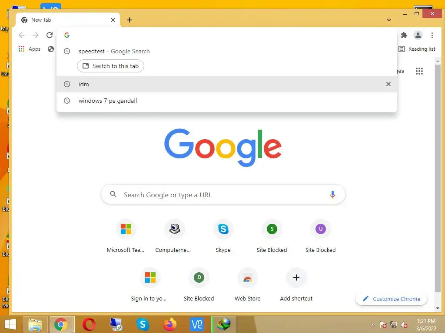445x333 pixels.
Task: Open Chrome's three-dot menu
Action: coord(432,35)
